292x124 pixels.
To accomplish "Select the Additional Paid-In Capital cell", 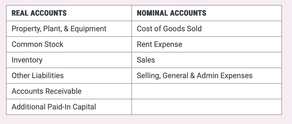I will (x=54, y=107).
